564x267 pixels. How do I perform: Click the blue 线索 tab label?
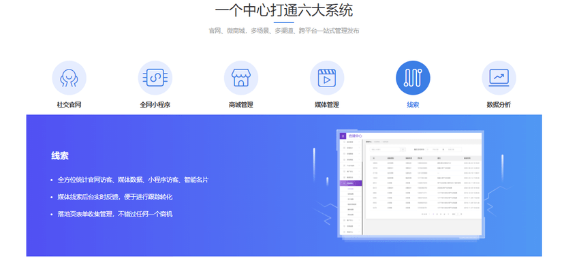[413, 105]
